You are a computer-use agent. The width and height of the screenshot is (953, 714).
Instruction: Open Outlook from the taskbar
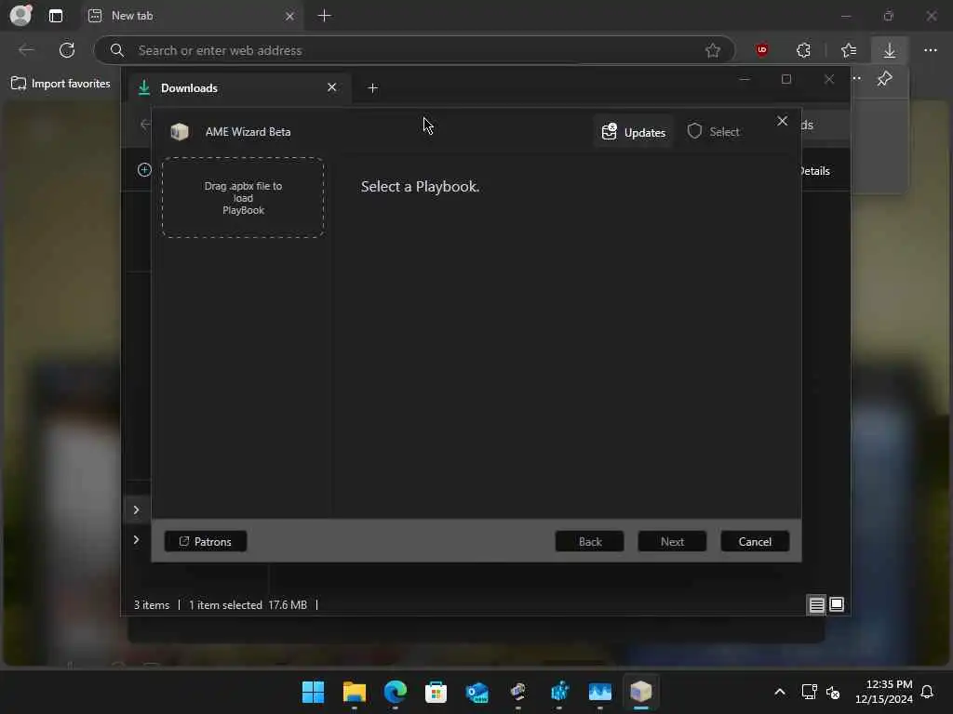[x=477, y=692]
